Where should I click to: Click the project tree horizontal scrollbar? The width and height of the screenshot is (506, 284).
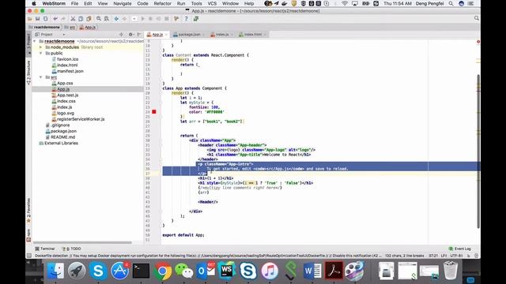point(82,242)
